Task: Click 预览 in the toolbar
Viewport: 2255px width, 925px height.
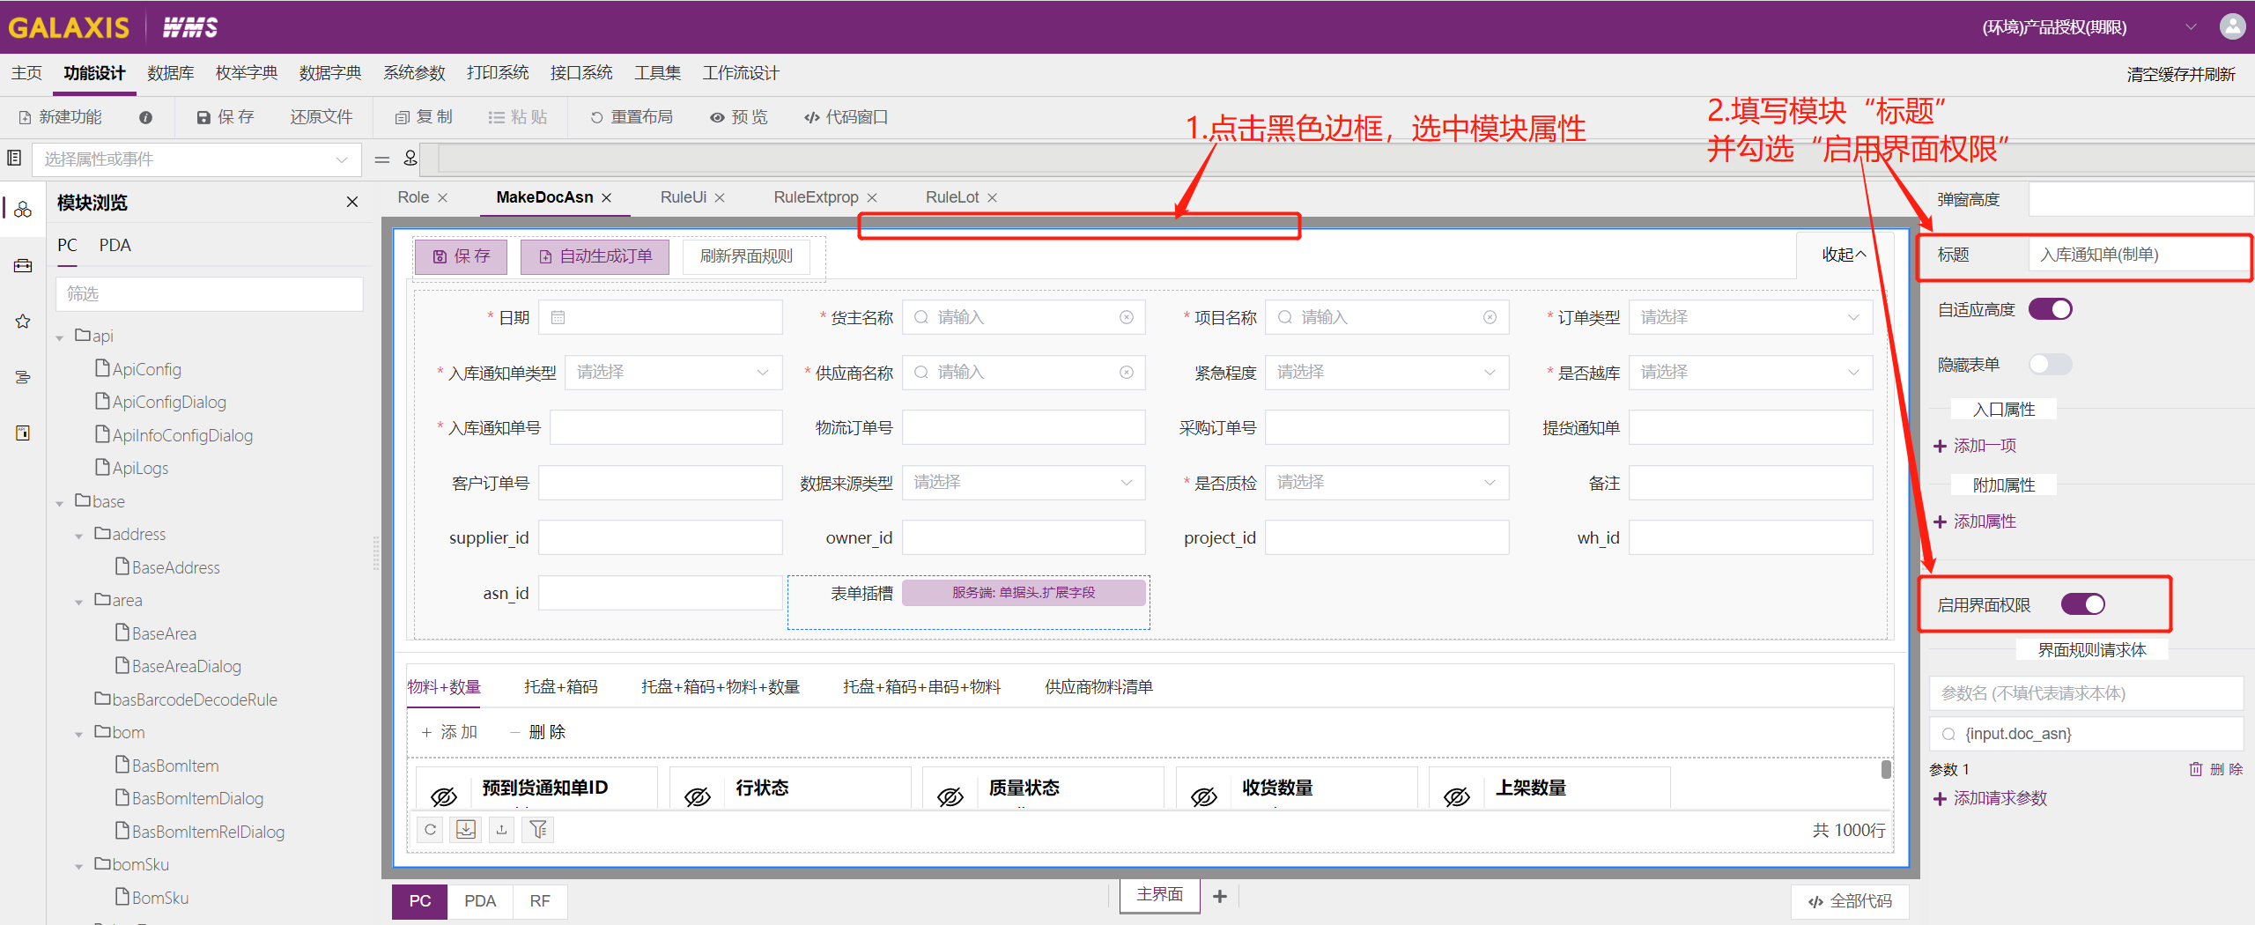Action: click(x=739, y=117)
